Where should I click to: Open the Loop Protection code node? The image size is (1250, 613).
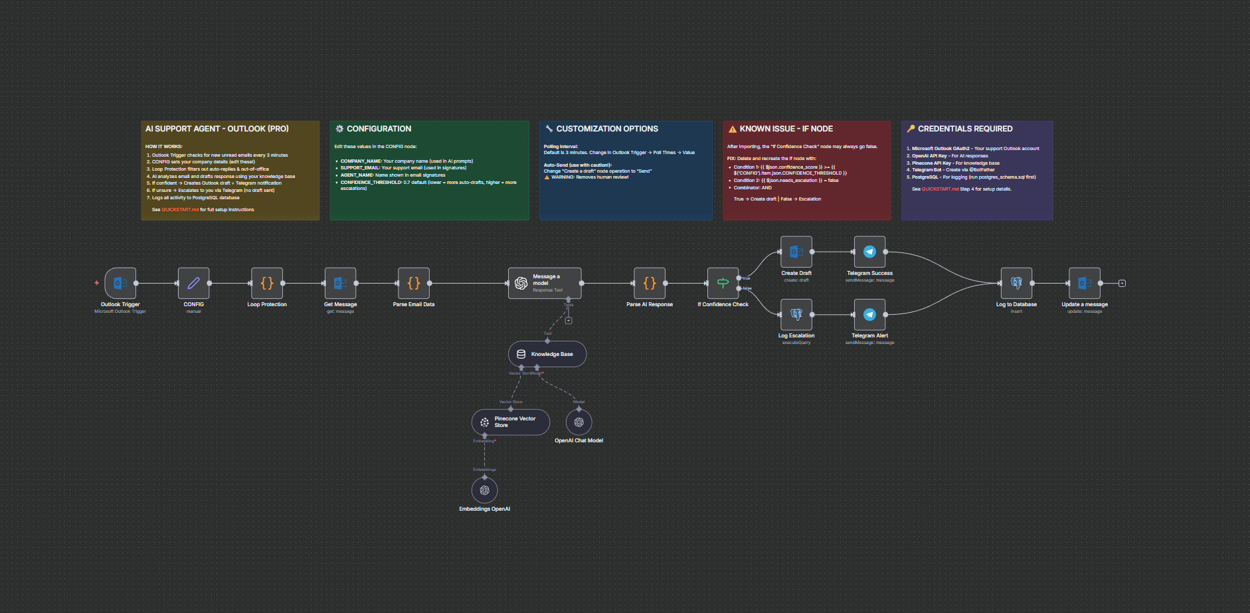(267, 283)
